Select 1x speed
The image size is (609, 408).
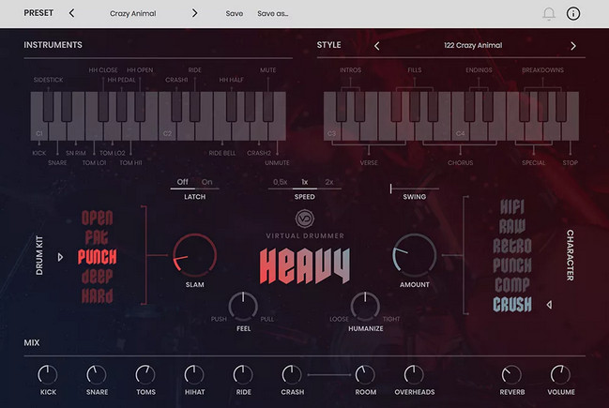pyautogui.click(x=304, y=182)
